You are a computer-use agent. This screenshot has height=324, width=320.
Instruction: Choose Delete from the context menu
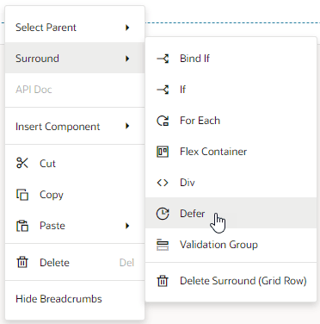(x=75, y=262)
